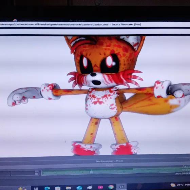
Task: Open the Task View taskbar button
Action: click(36, 188)
